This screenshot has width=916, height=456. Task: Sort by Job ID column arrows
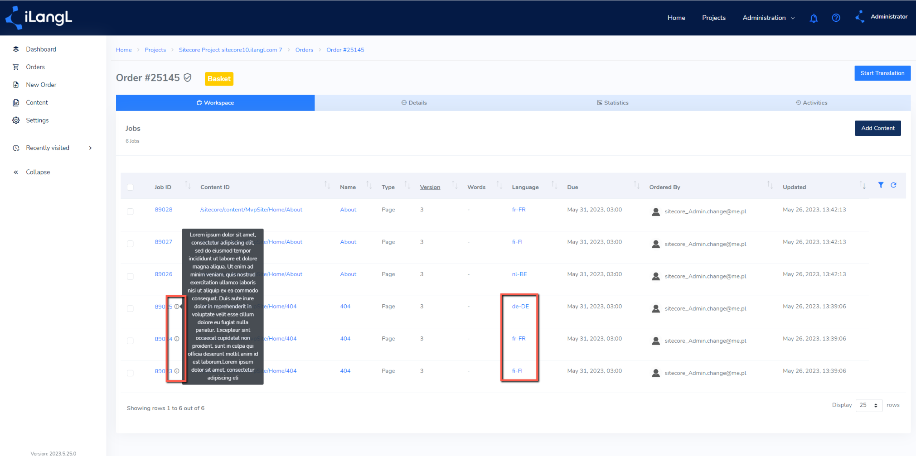[x=188, y=185]
